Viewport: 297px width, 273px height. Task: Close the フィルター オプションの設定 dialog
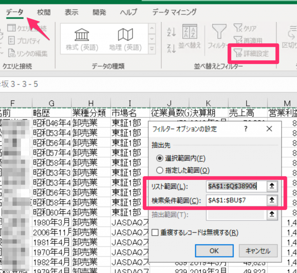[x=269, y=129]
